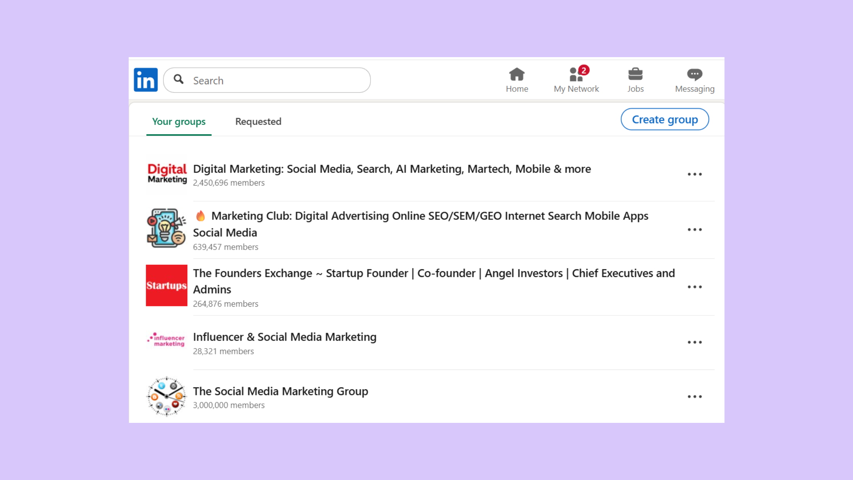
Task: Switch to the Requested tab
Action: [x=258, y=122]
